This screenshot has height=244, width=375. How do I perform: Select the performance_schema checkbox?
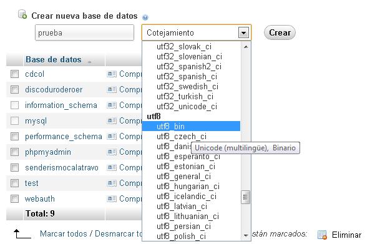click(14, 136)
